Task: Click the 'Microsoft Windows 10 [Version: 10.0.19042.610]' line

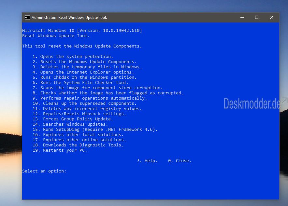Action: (x=82, y=31)
